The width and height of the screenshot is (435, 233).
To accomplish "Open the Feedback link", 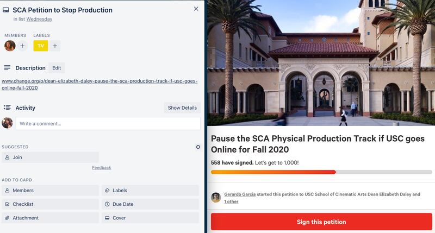I will (x=102, y=168).
